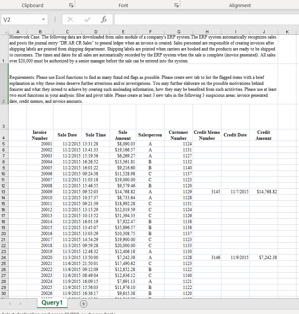Click the Select All corner triangle
This screenshot has height=314, width=299.
tap(6, 32)
